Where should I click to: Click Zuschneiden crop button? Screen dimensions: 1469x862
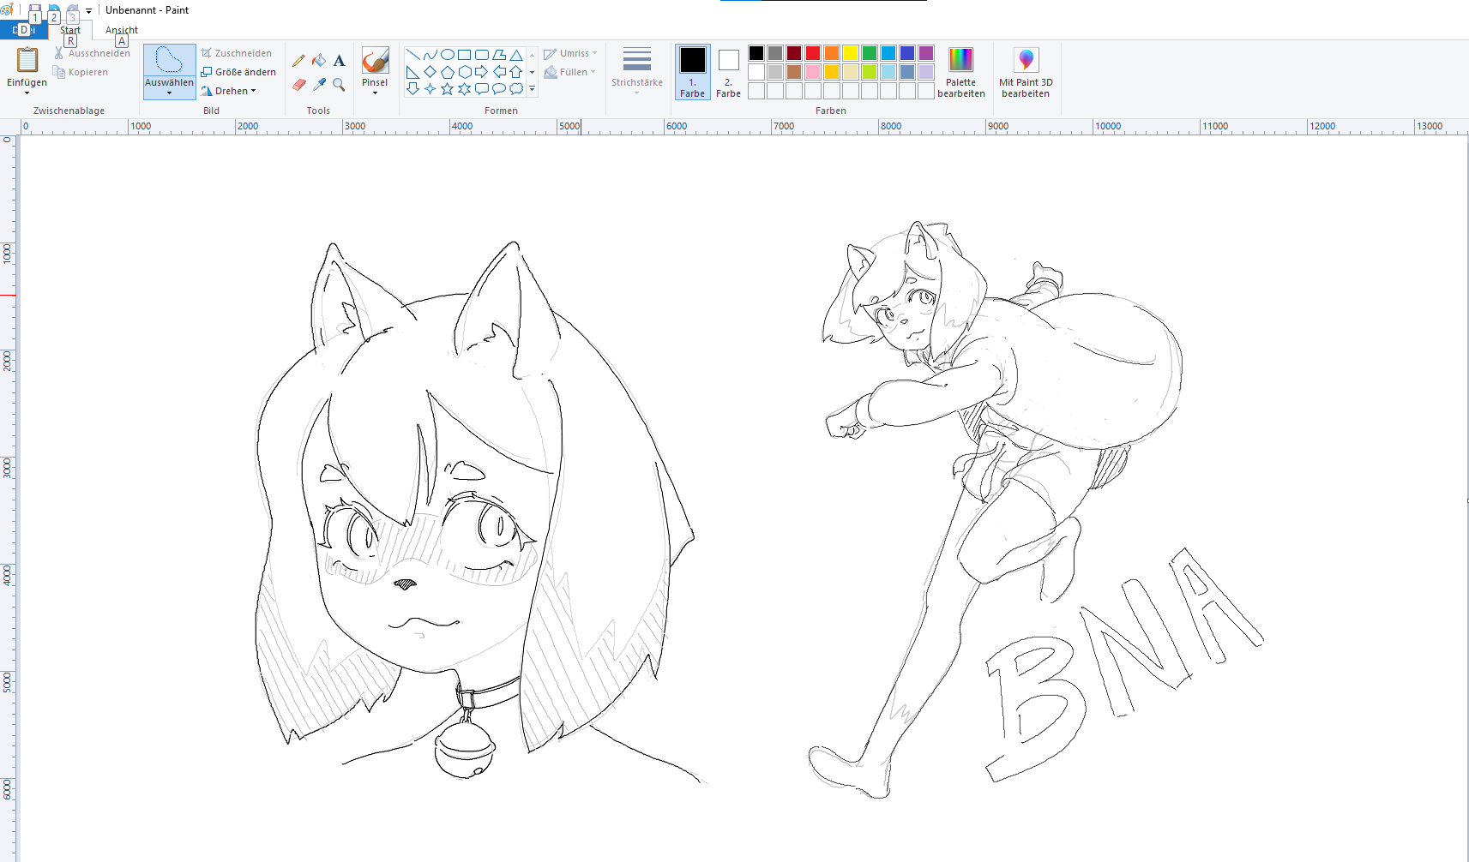237,53
